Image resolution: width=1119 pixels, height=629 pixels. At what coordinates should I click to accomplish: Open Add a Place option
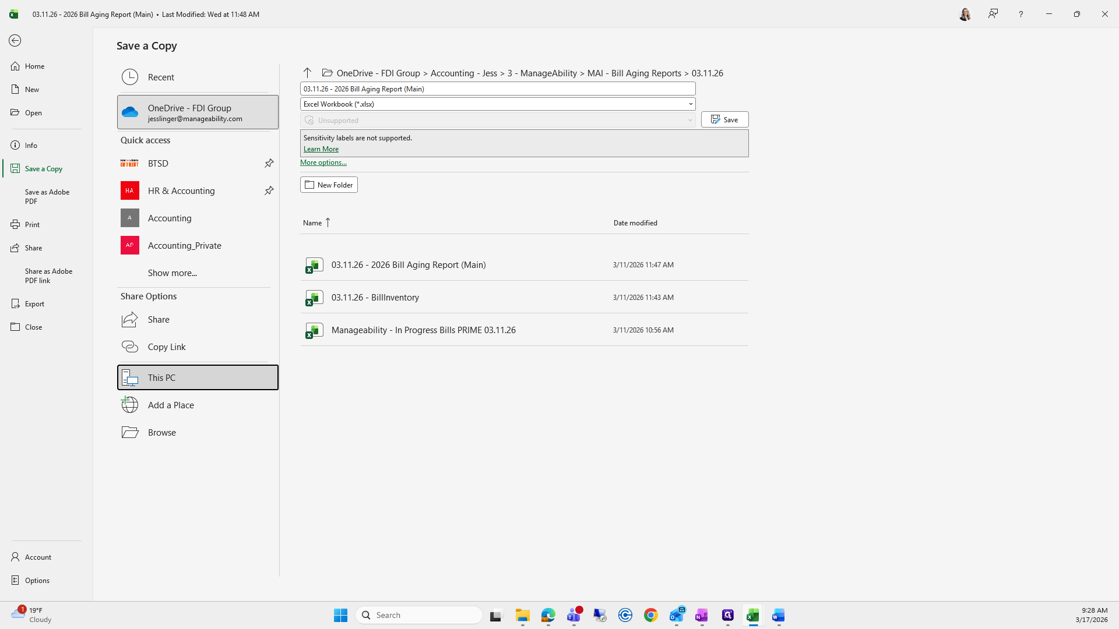click(170, 405)
